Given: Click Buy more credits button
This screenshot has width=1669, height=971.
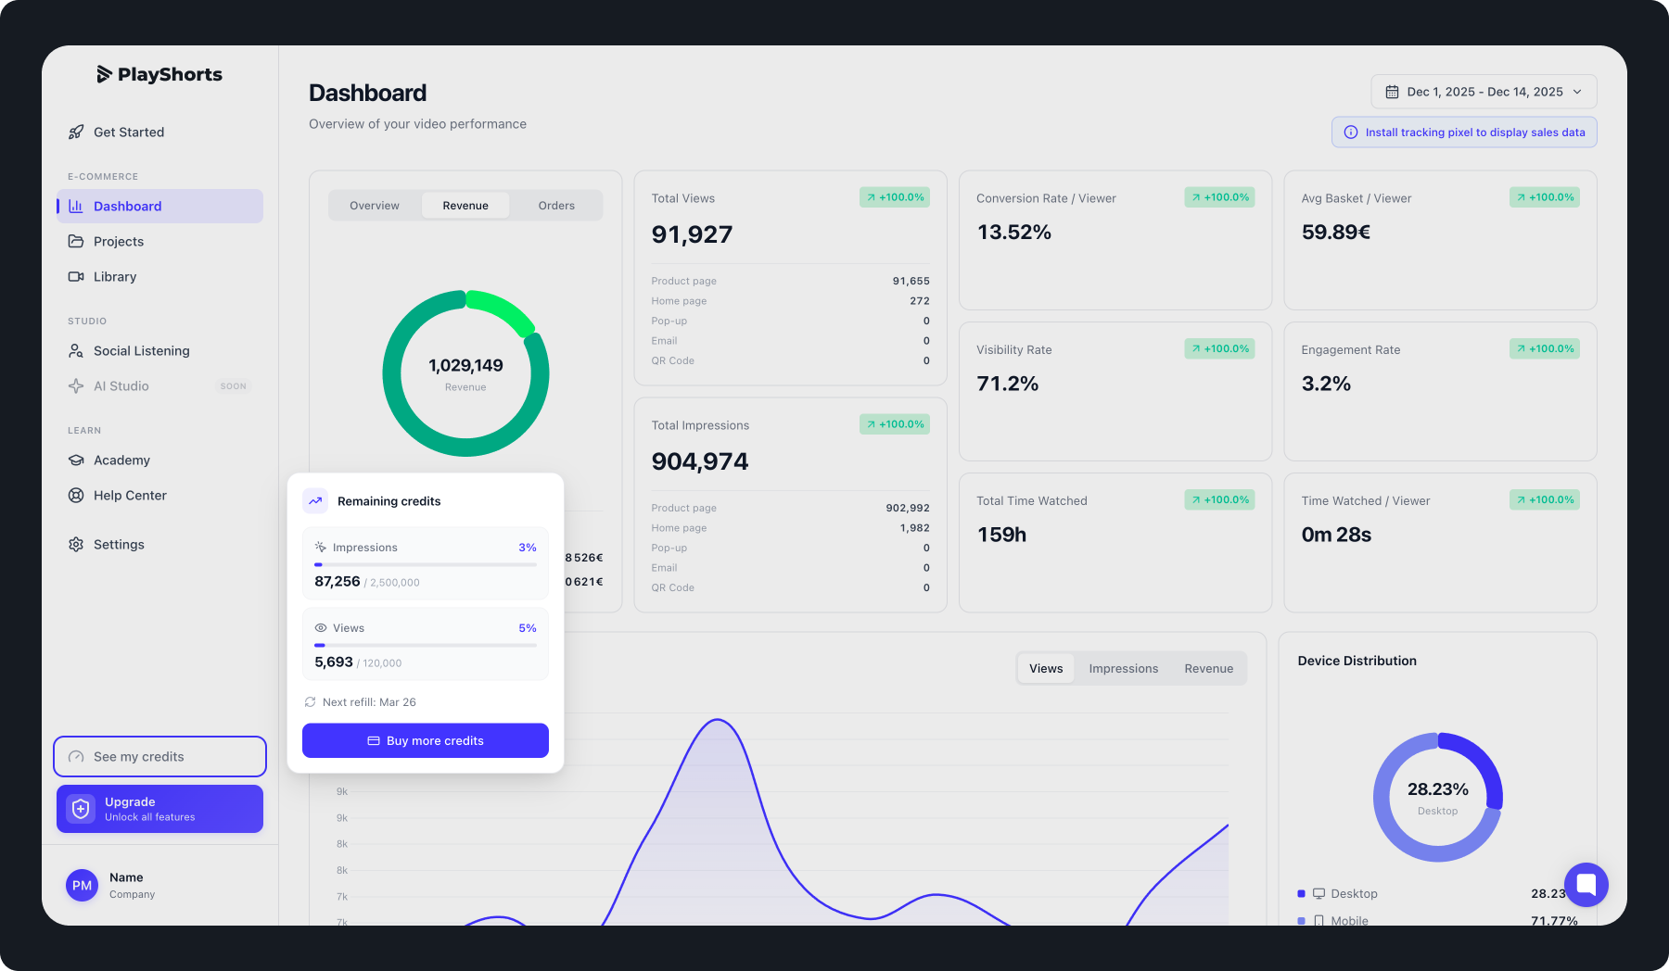Looking at the screenshot, I should click(x=426, y=741).
